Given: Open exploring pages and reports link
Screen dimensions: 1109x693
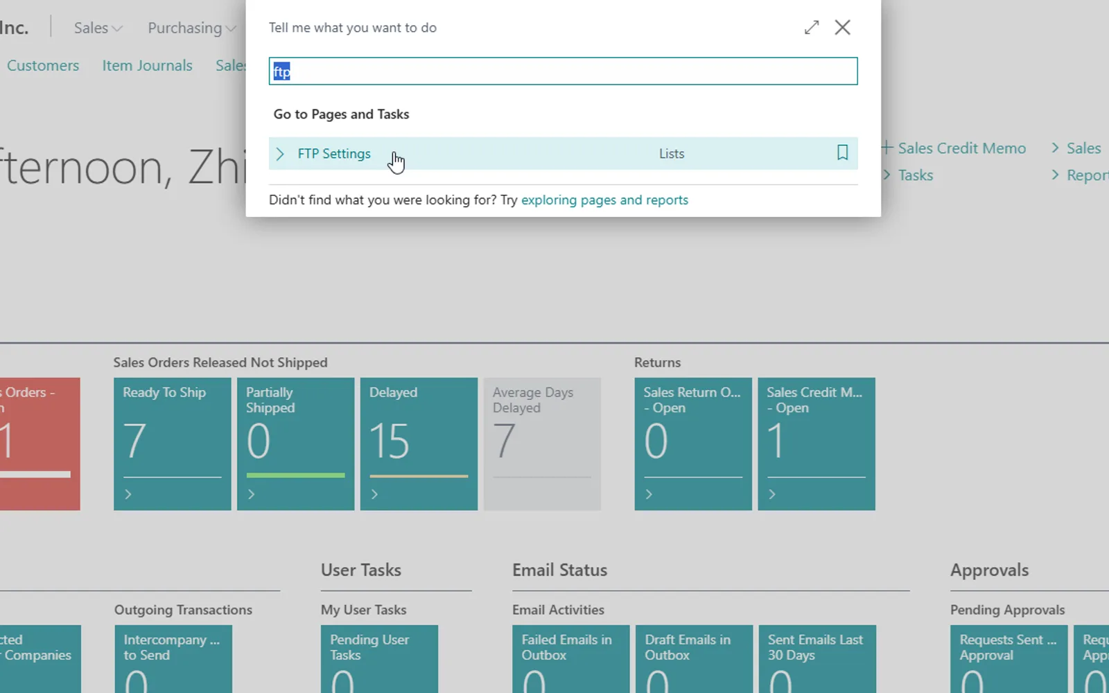Looking at the screenshot, I should click(604, 200).
